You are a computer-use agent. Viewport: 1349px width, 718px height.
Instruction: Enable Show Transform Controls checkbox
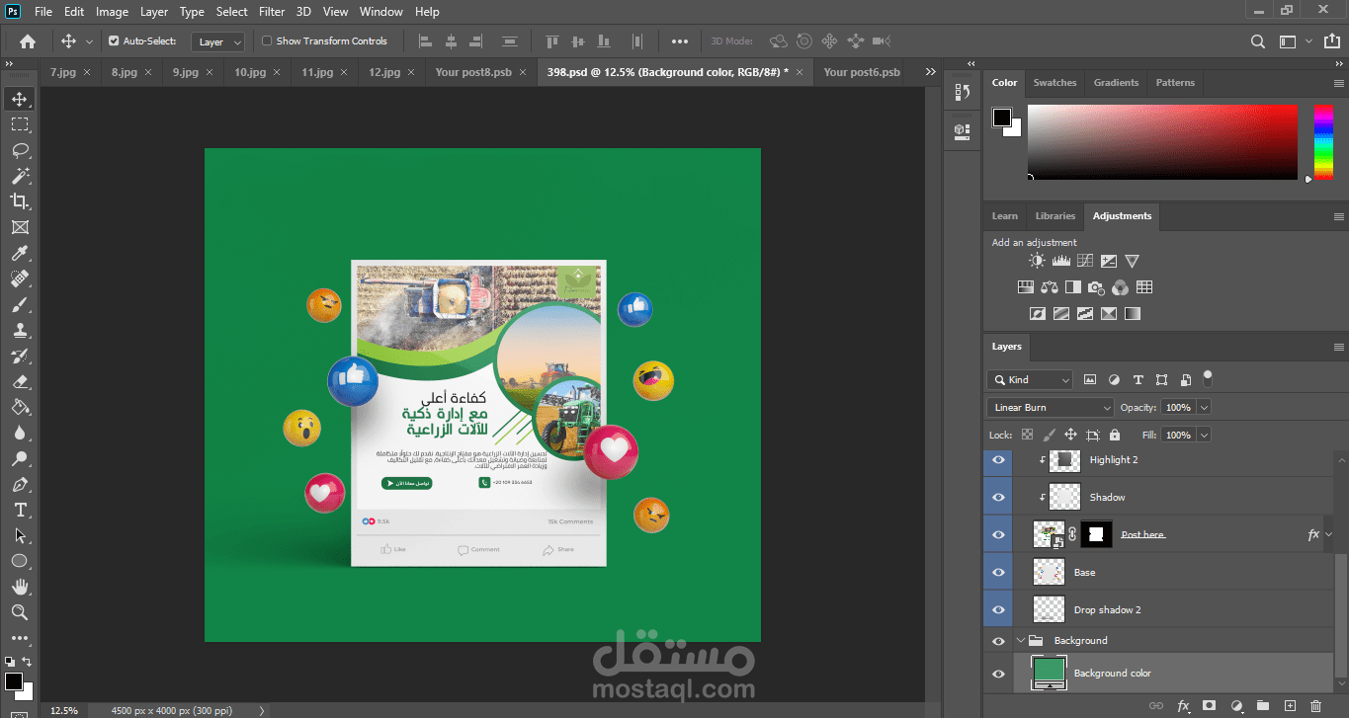(267, 41)
